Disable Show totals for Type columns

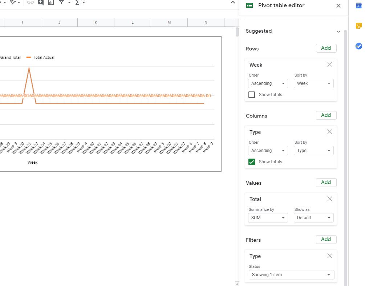pos(252,162)
